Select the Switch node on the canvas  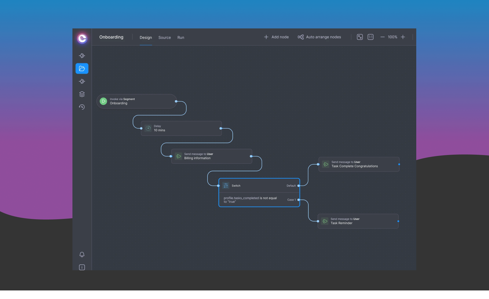[x=259, y=186]
